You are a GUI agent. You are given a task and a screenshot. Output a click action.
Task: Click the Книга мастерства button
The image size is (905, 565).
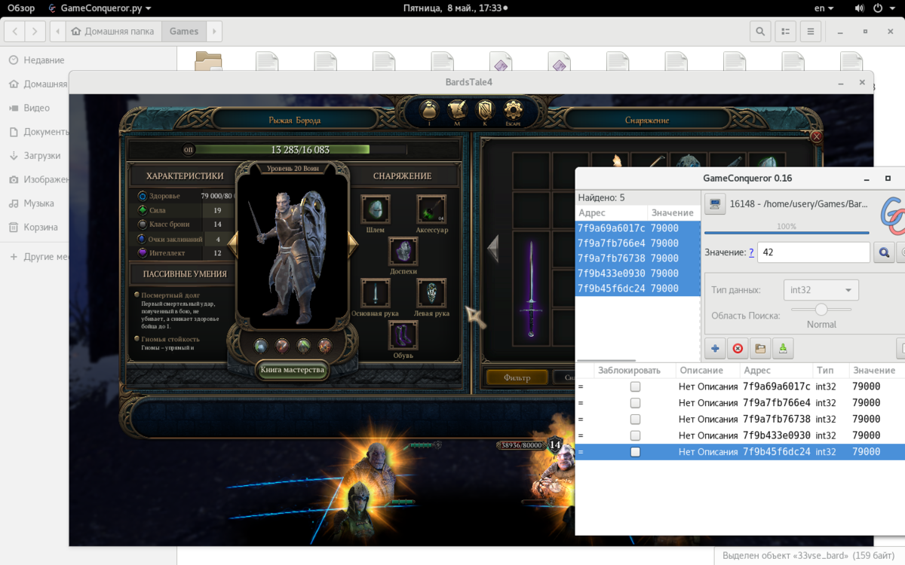(293, 370)
